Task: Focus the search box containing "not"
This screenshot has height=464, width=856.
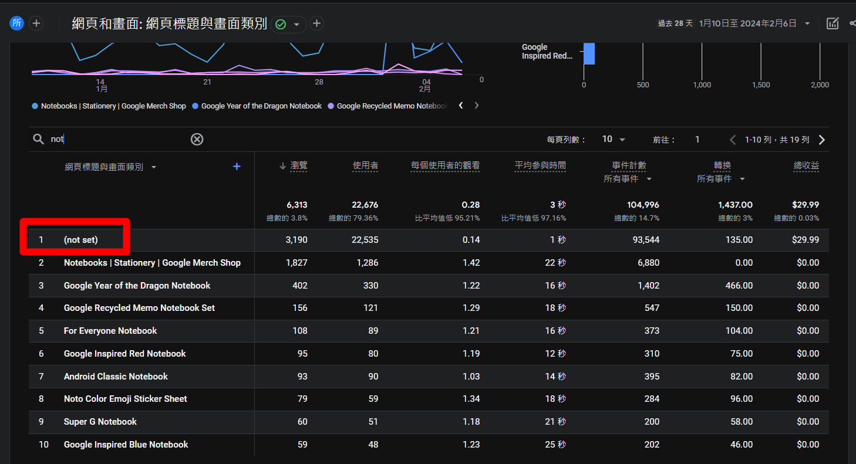Action: 117,139
